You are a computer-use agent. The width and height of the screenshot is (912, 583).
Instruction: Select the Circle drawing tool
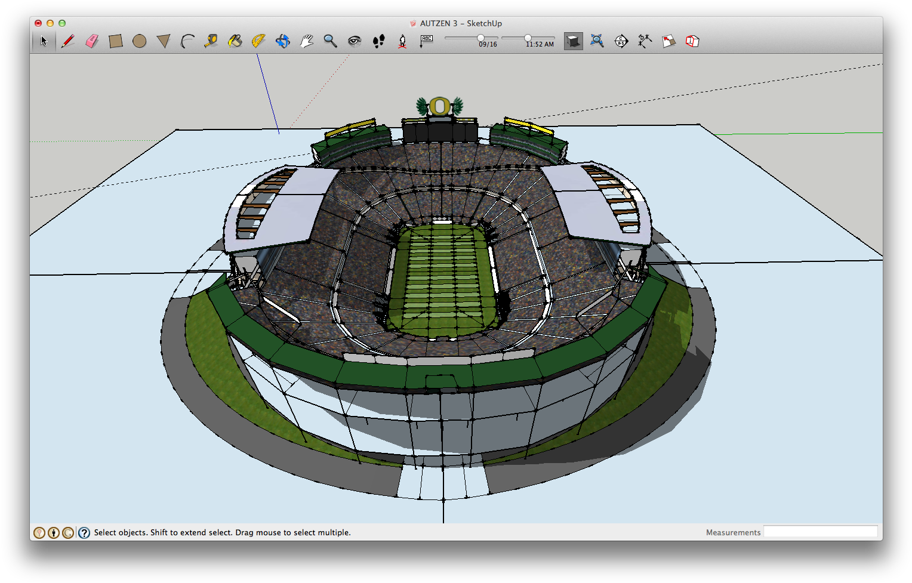point(140,41)
